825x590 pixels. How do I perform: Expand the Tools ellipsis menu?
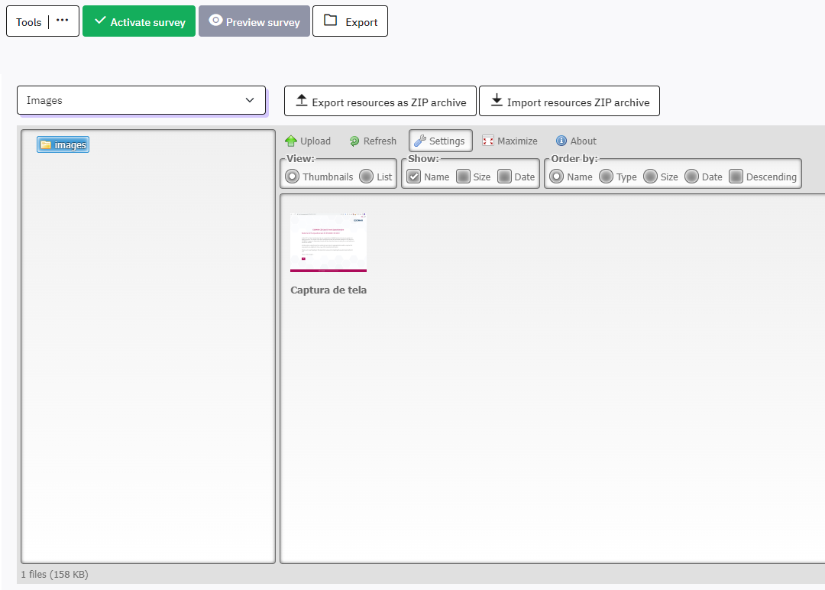pos(63,21)
